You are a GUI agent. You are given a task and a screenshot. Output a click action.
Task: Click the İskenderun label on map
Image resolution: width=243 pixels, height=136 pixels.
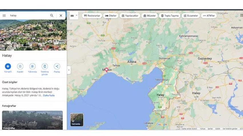pos(162,80)
